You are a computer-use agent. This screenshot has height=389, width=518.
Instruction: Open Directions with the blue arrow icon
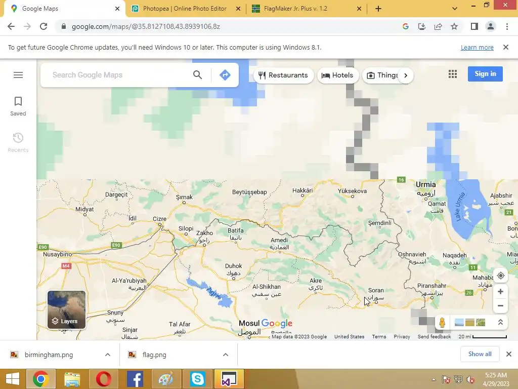click(x=225, y=75)
